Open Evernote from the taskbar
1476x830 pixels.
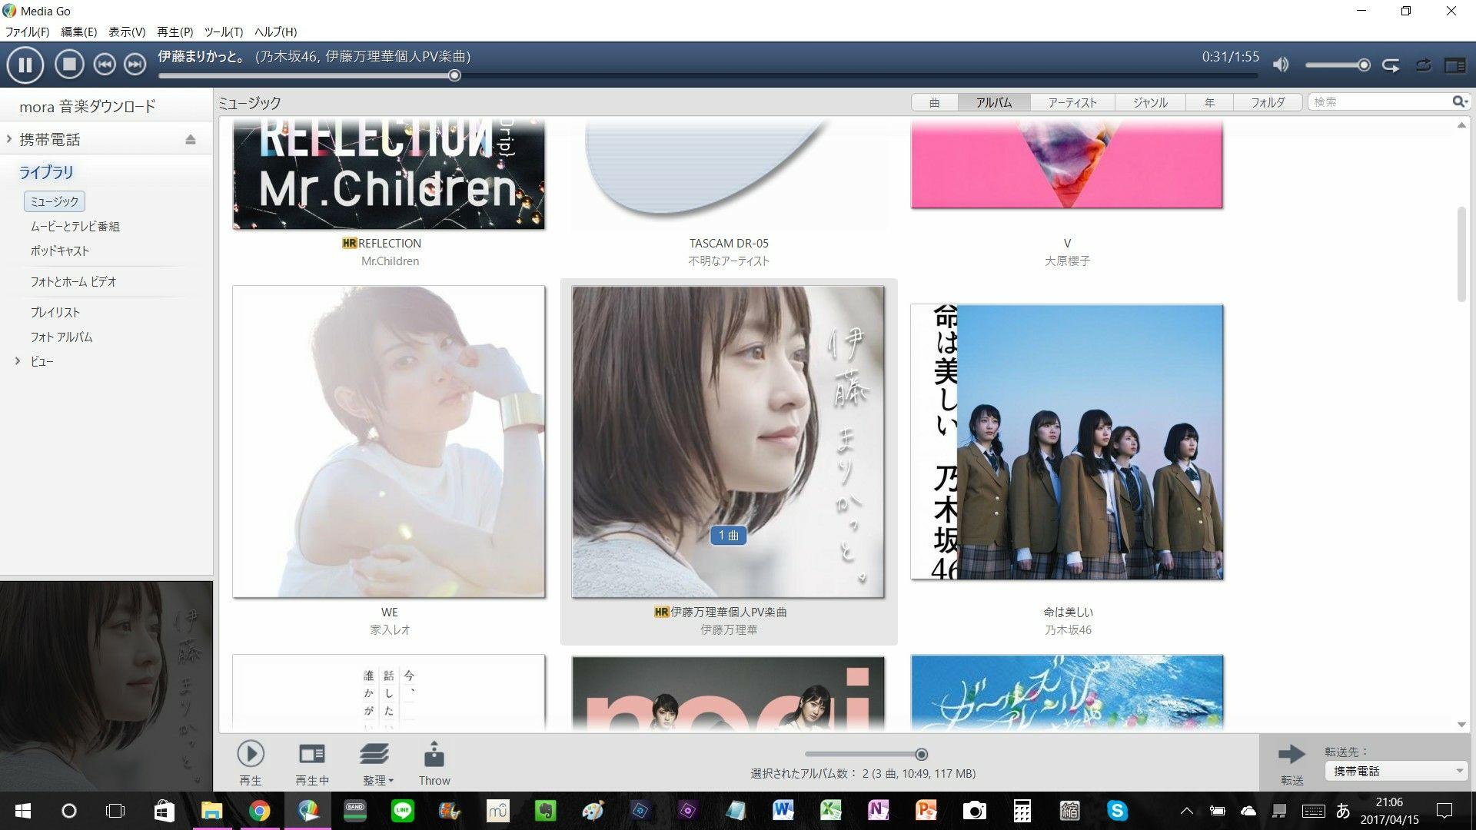click(545, 811)
